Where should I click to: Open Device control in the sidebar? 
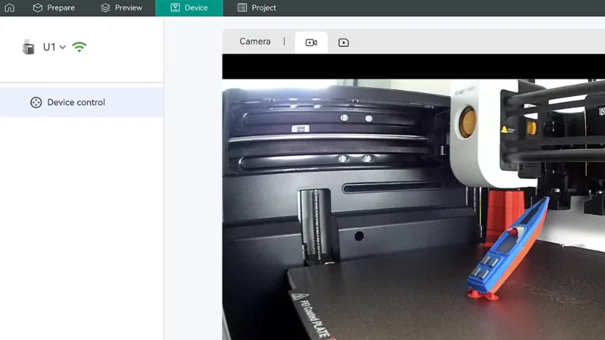point(81,102)
